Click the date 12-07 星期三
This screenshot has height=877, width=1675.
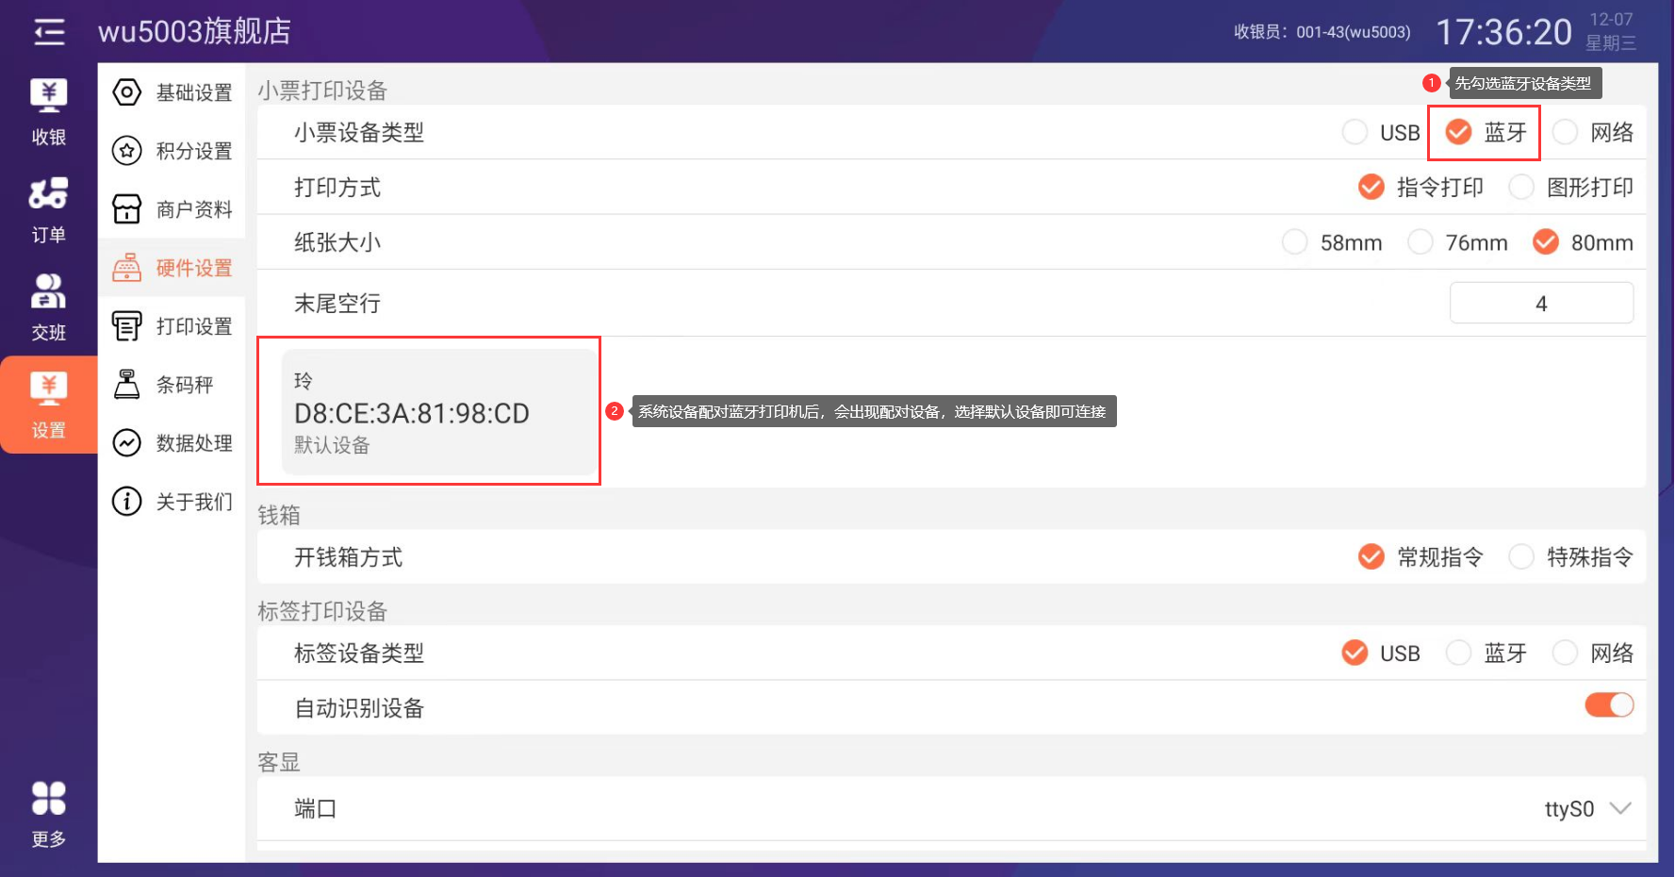pos(1611,32)
